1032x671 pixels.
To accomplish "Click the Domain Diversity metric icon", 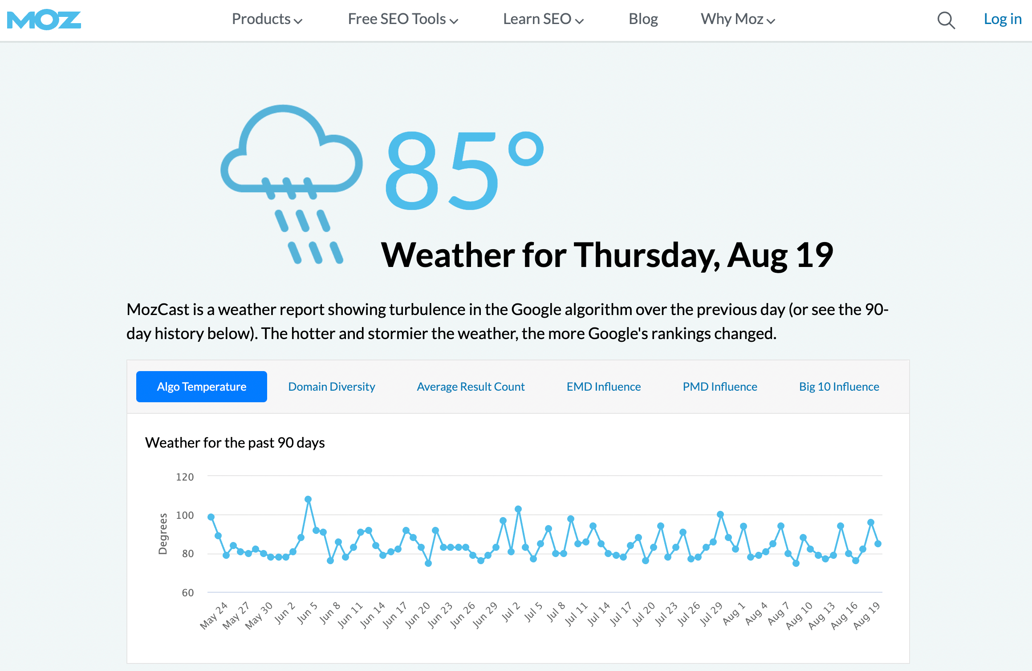I will tap(332, 386).
